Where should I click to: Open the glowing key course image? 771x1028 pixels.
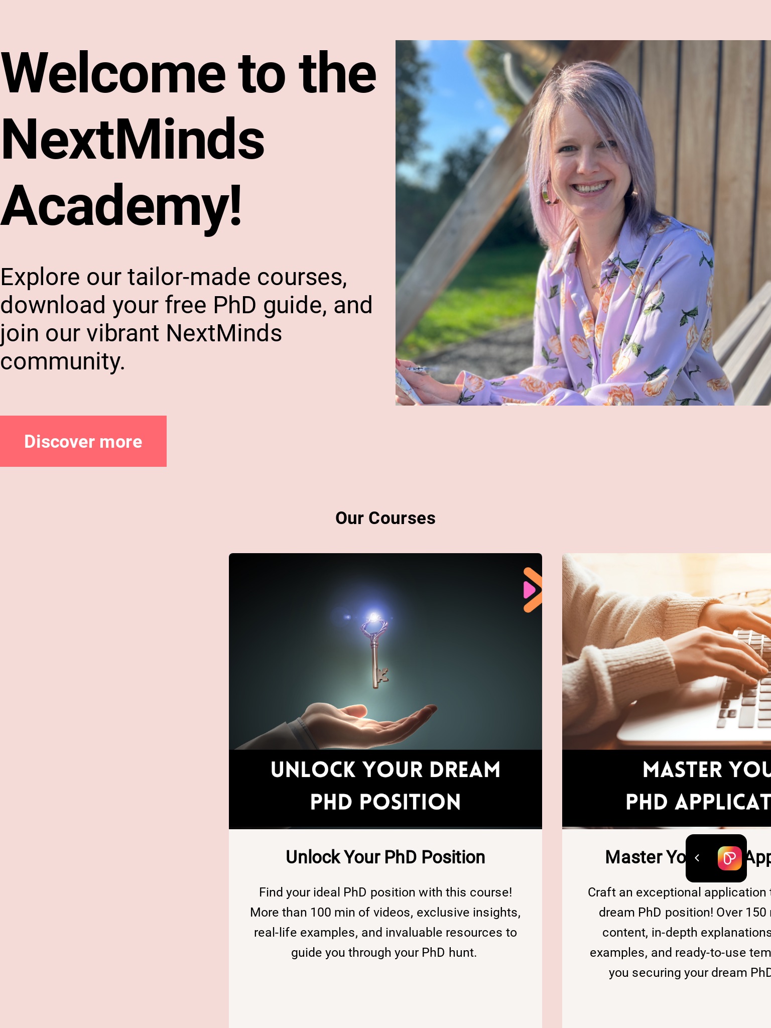pos(385,652)
